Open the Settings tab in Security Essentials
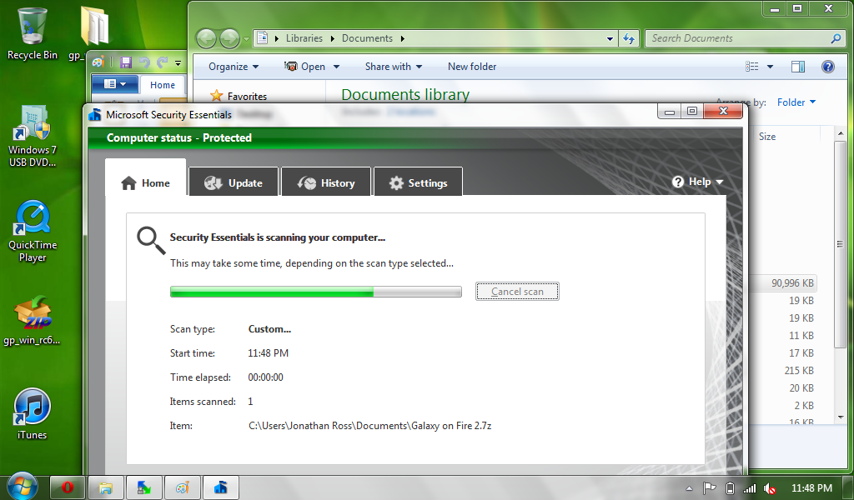 tap(419, 182)
